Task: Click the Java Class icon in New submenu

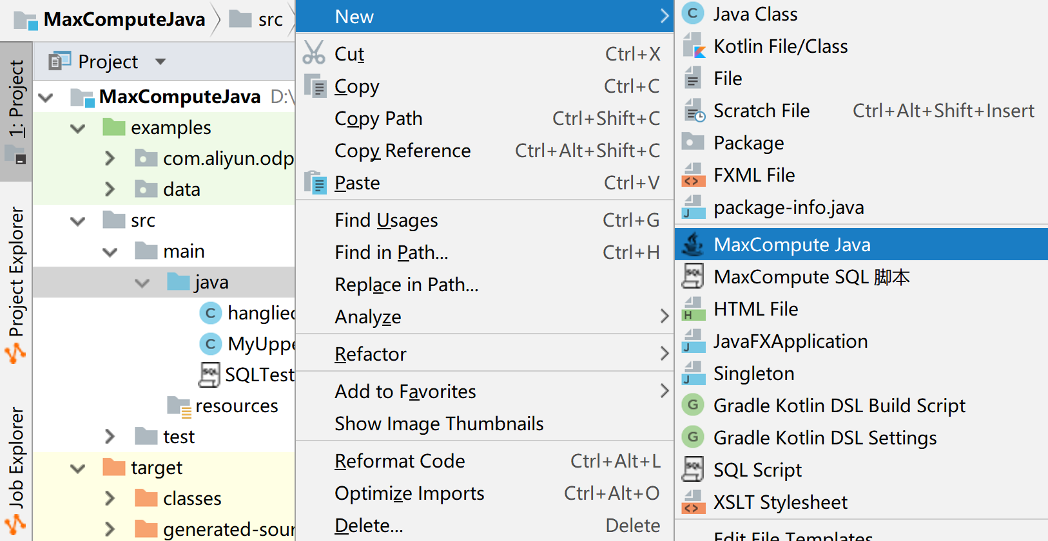Action: click(x=693, y=14)
